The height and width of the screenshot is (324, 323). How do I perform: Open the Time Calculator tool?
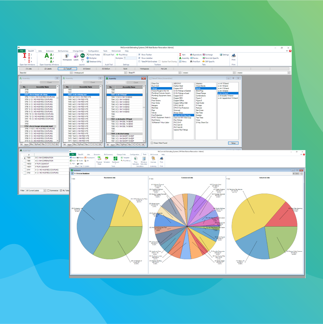coord(136,159)
